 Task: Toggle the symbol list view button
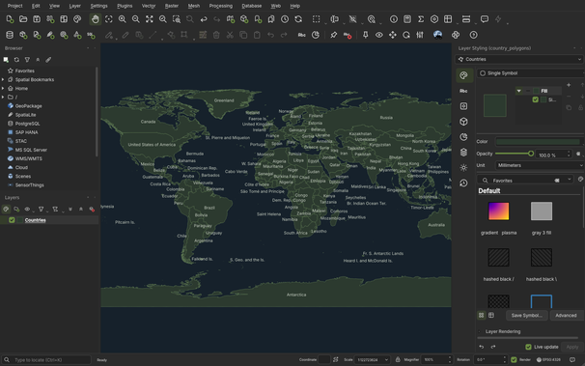491,315
